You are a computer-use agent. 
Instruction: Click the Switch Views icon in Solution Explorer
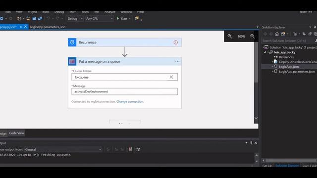point(283,34)
